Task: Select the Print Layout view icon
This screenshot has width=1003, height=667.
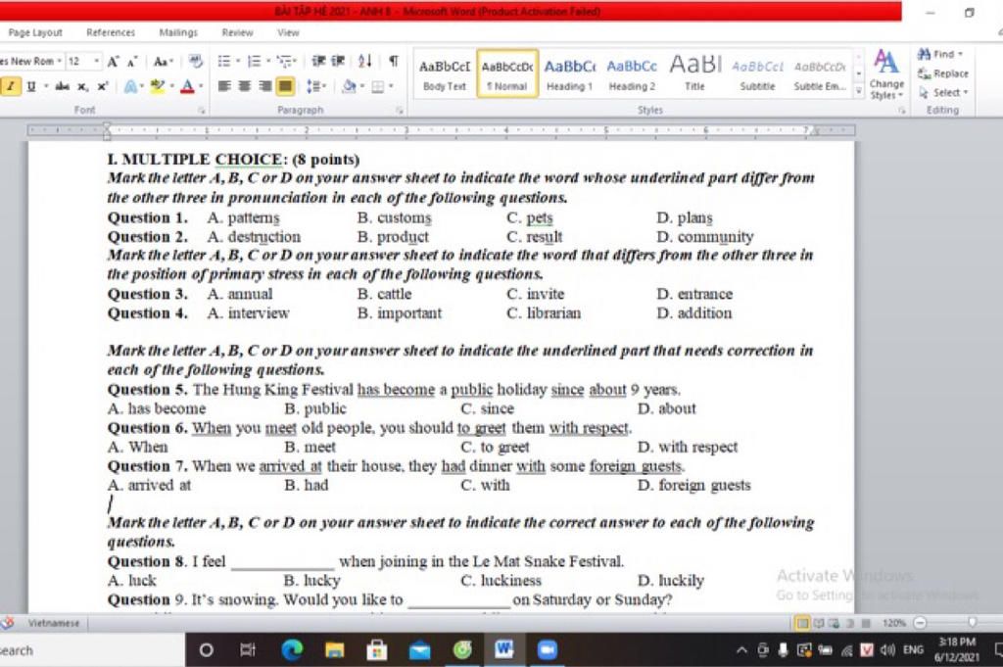Action: (x=801, y=623)
